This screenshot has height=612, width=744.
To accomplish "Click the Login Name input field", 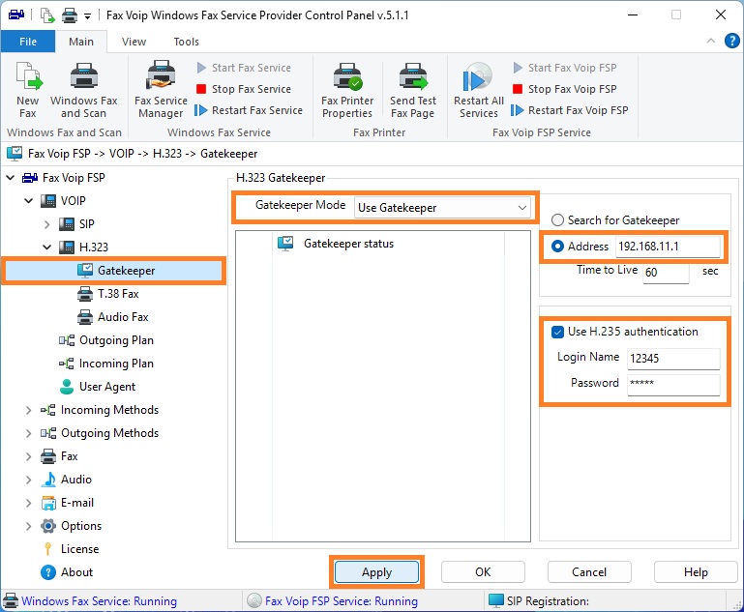I will click(x=673, y=359).
